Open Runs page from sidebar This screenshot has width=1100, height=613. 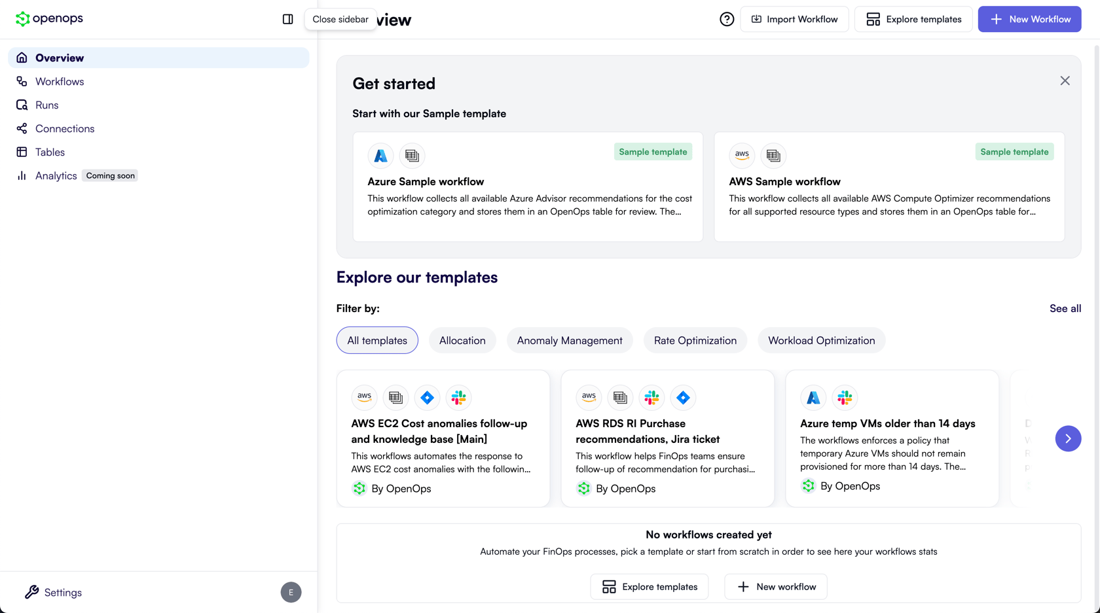point(158,105)
